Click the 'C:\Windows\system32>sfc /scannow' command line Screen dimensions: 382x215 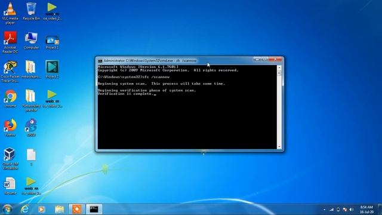[x=134, y=77]
